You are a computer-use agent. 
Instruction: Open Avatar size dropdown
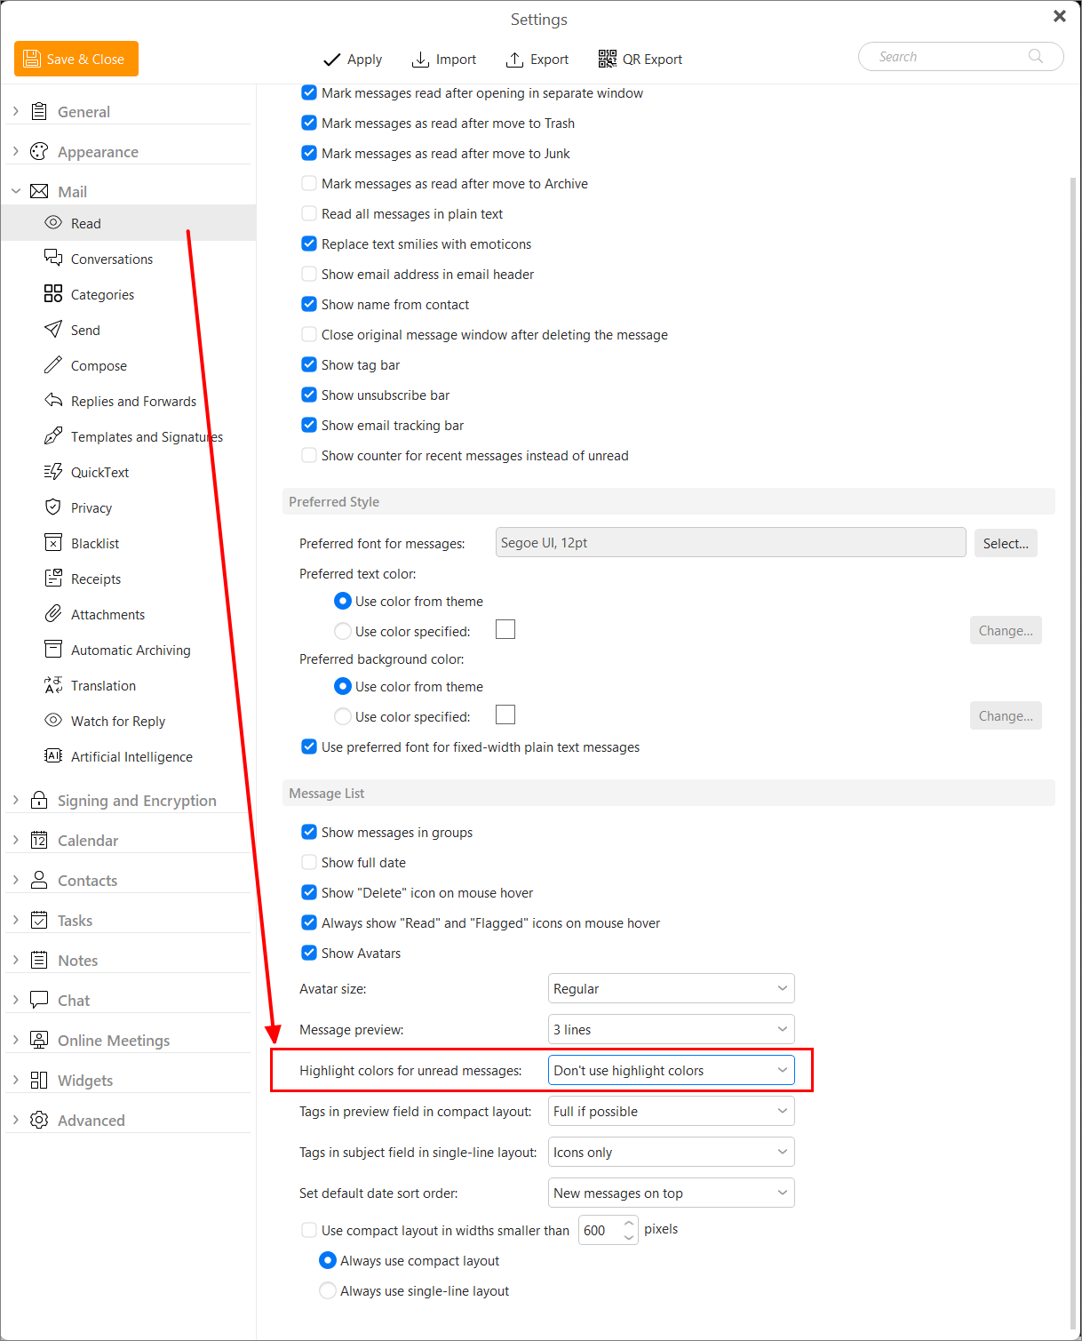(672, 988)
